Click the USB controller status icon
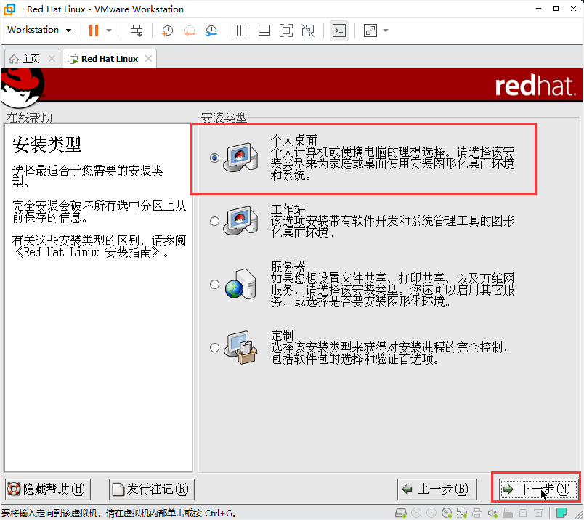 tap(508, 513)
